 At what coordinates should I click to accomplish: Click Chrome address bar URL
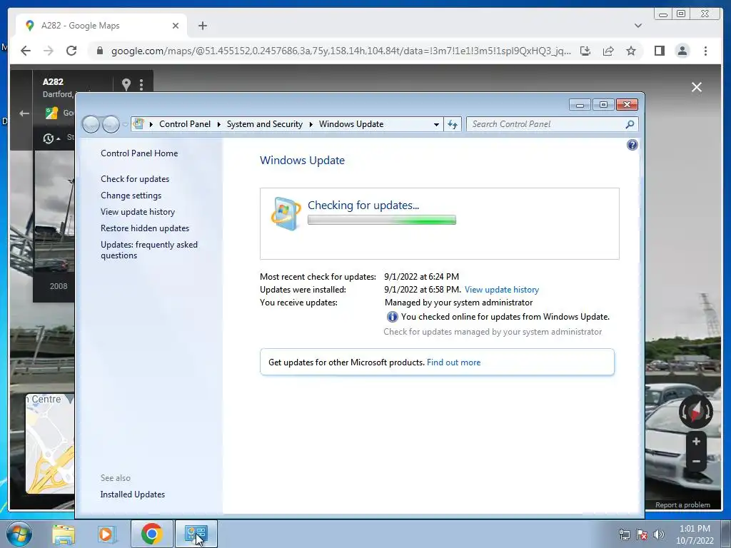(x=341, y=51)
